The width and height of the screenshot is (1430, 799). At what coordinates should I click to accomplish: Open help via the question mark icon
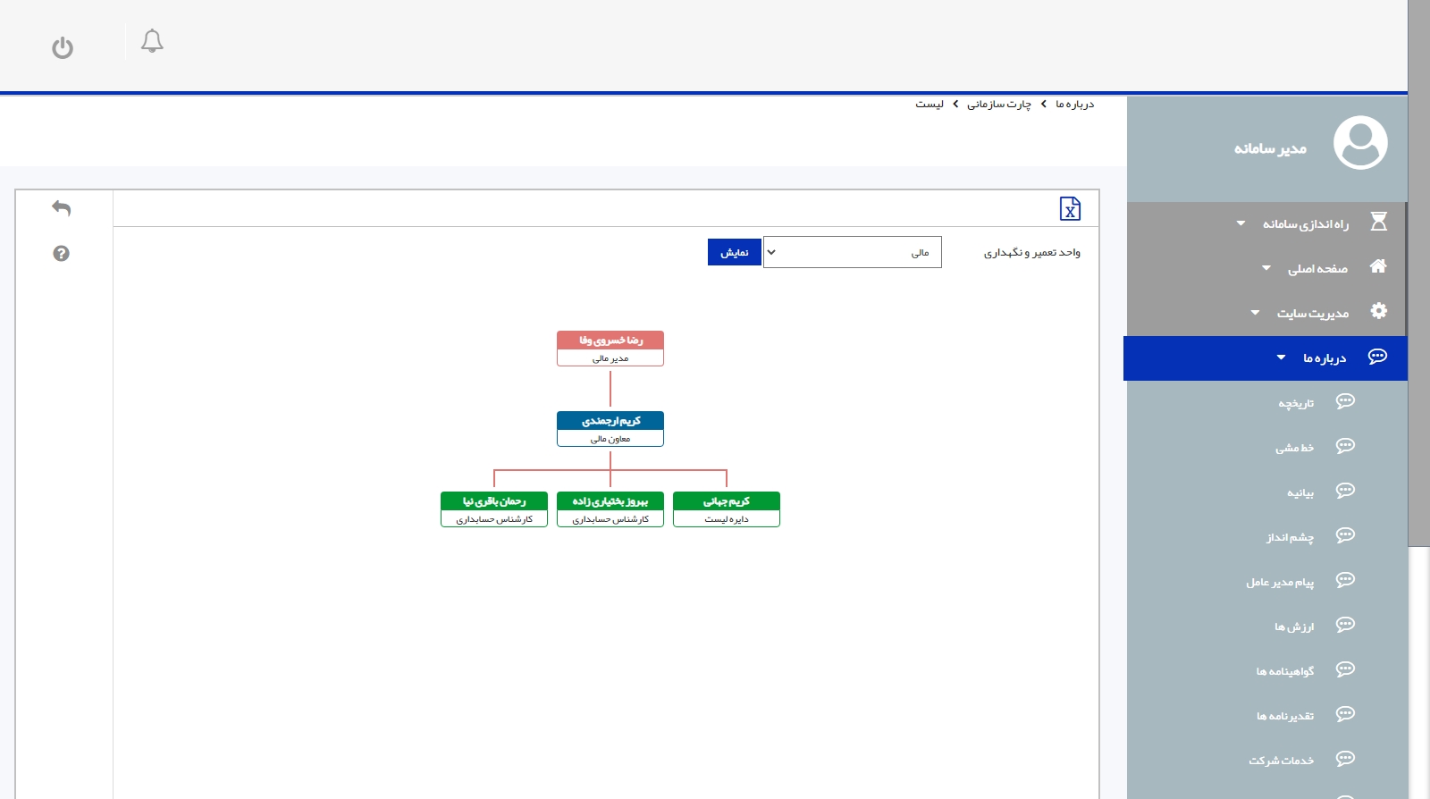61,254
